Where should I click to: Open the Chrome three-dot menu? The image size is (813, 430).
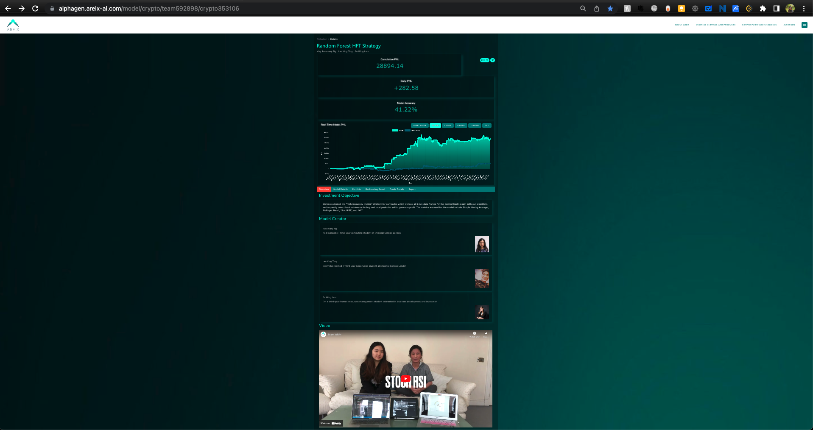point(804,8)
